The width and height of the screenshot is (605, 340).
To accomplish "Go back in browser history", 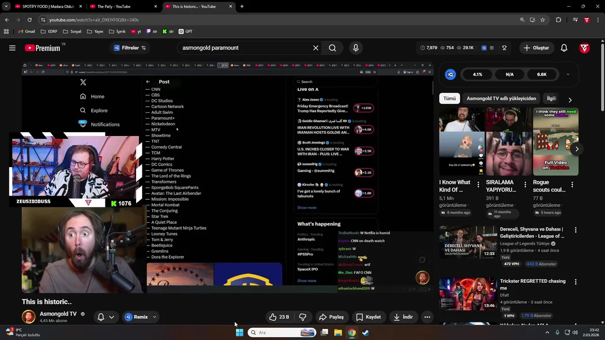I will click(x=7, y=20).
